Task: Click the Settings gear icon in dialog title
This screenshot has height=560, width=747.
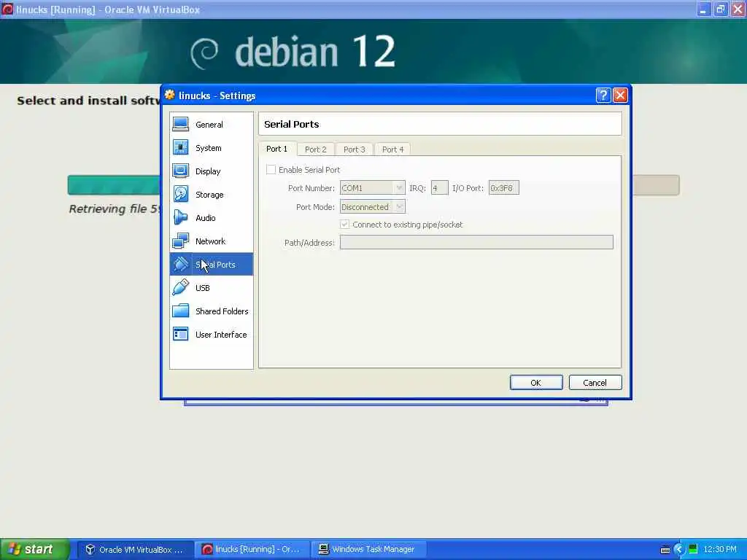Action: pos(169,95)
